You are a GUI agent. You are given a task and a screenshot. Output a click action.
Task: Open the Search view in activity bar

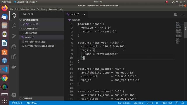(x=14, y=26)
